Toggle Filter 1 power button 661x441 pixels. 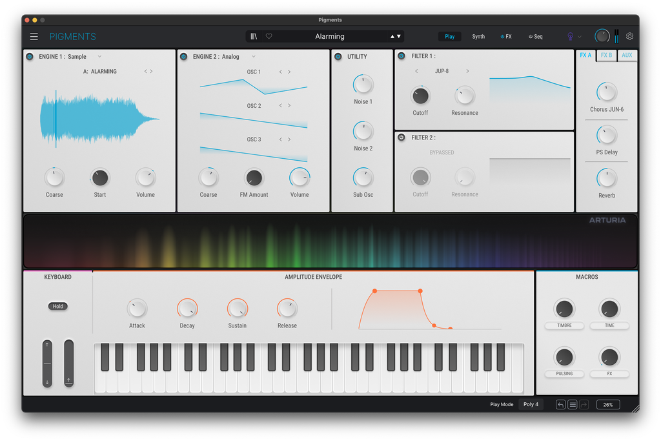(x=402, y=56)
